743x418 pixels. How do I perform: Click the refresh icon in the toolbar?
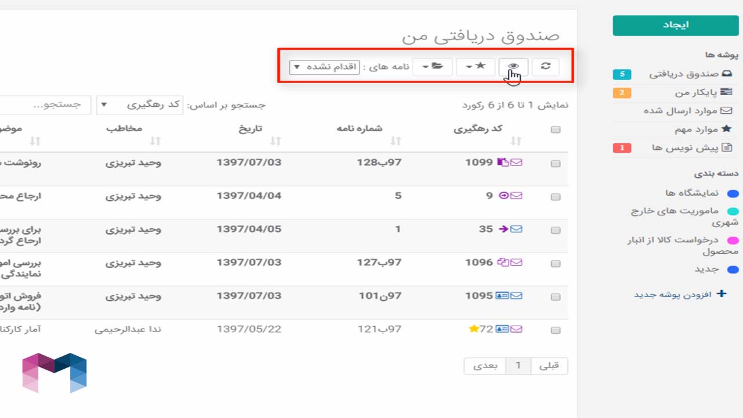546,66
